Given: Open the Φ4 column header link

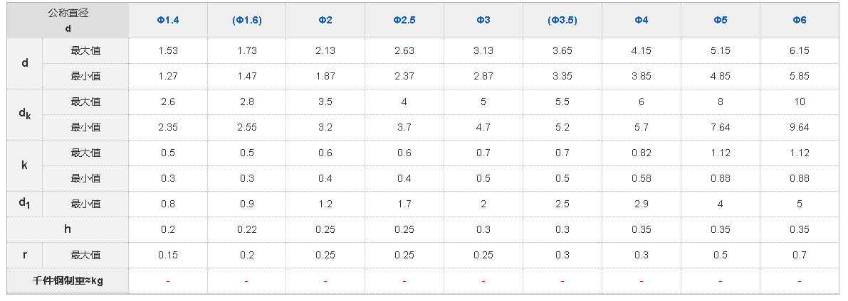Looking at the screenshot, I should coord(642,20).
